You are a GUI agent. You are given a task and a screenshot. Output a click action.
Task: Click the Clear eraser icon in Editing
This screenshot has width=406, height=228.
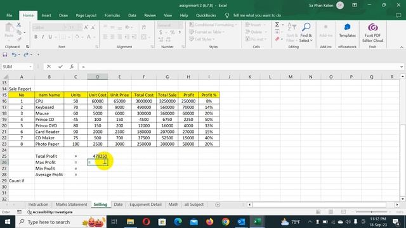point(277,39)
